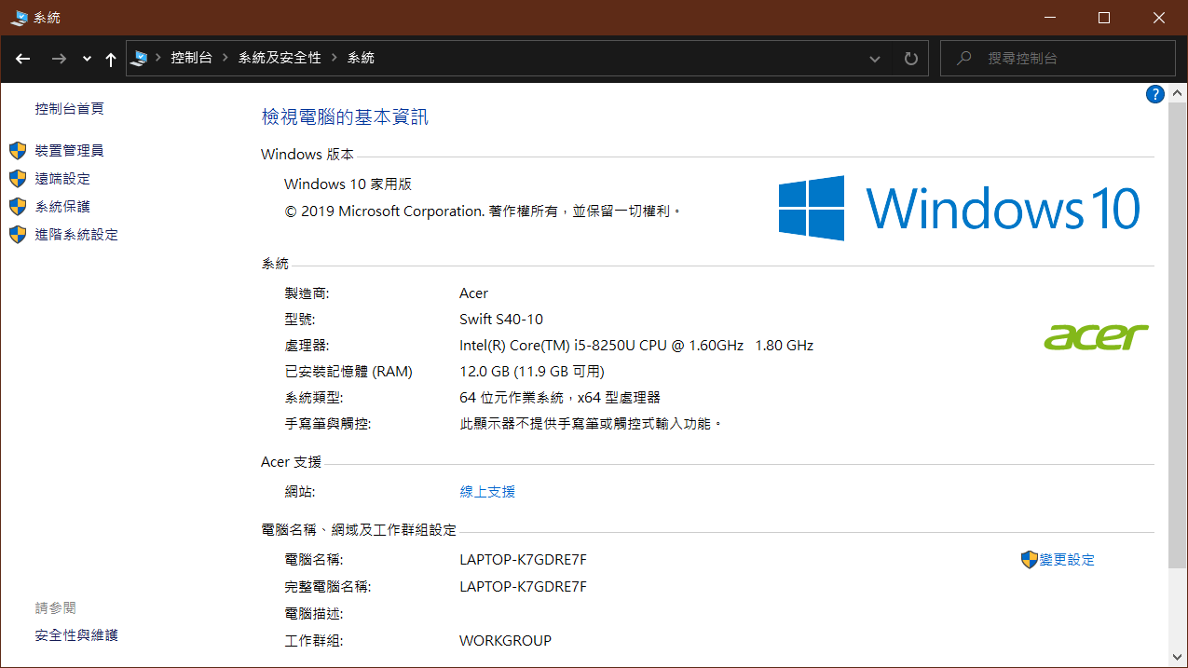Click shield icon beside 系統保護
The image size is (1188, 668).
[x=18, y=207]
